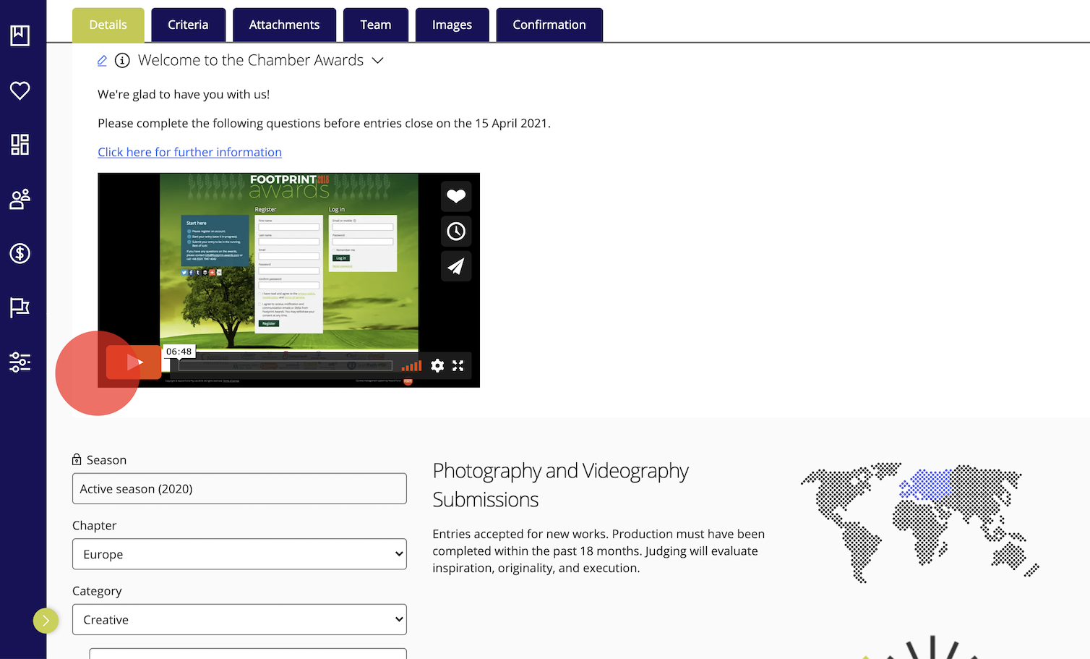Image resolution: width=1090 pixels, height=659 pixels.
Task: Select the flag icon in the sidebar
Action: pyautogui.click(x=20, y=307)
